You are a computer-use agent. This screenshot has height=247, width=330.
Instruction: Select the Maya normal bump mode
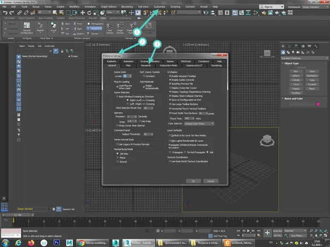tap(117, 157)
